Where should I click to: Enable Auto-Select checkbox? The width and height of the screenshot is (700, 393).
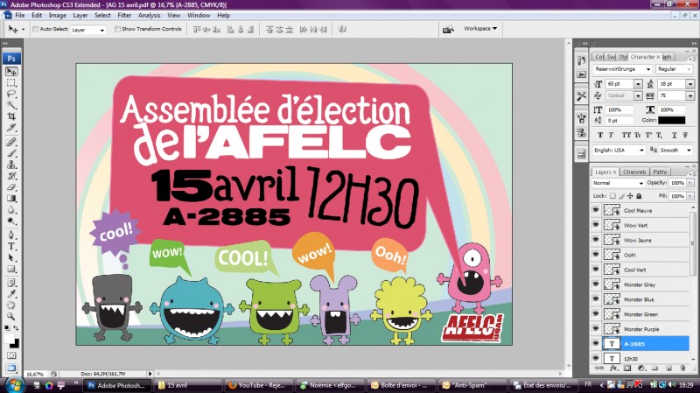click(x=35, y=29)
